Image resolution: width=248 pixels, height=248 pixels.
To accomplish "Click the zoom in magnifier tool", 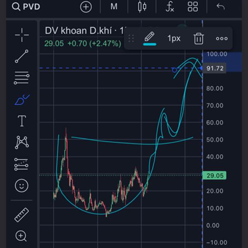I will (x=21, y=236).
